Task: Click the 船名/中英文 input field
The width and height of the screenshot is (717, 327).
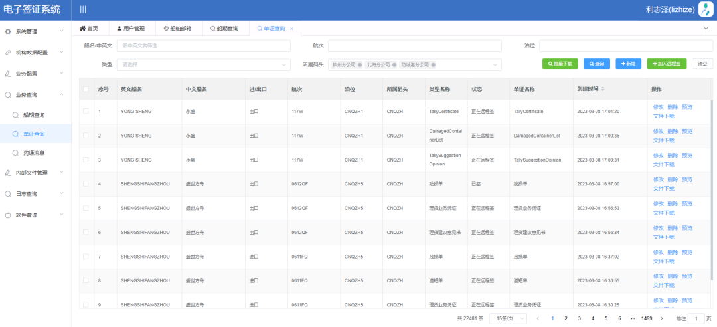Action: (x=203, y=45)
